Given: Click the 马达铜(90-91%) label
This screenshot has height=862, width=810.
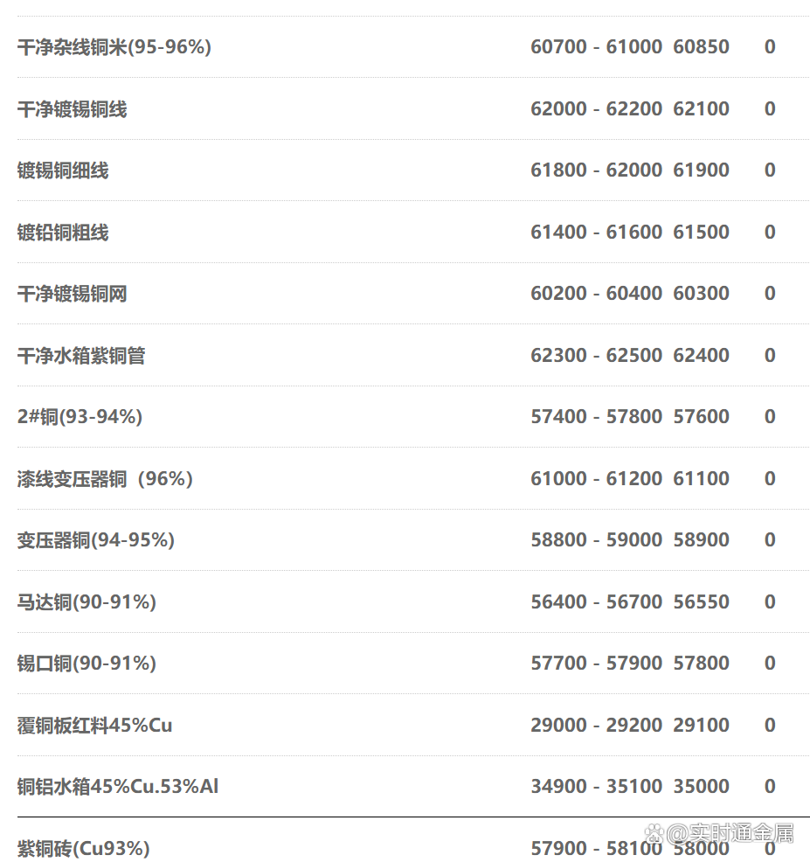Looking at the screenshot, I should coord(87,602).
